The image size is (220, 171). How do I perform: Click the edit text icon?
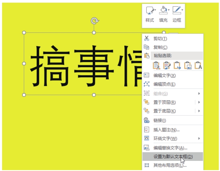[147, 75]
